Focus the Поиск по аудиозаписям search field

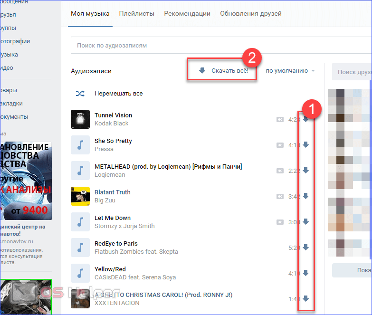point(221,45)
